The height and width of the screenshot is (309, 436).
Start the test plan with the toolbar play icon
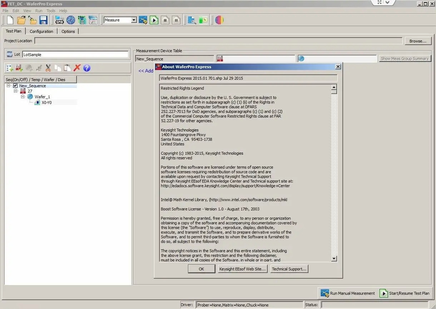pyautogui.click(x=154, y=20)
